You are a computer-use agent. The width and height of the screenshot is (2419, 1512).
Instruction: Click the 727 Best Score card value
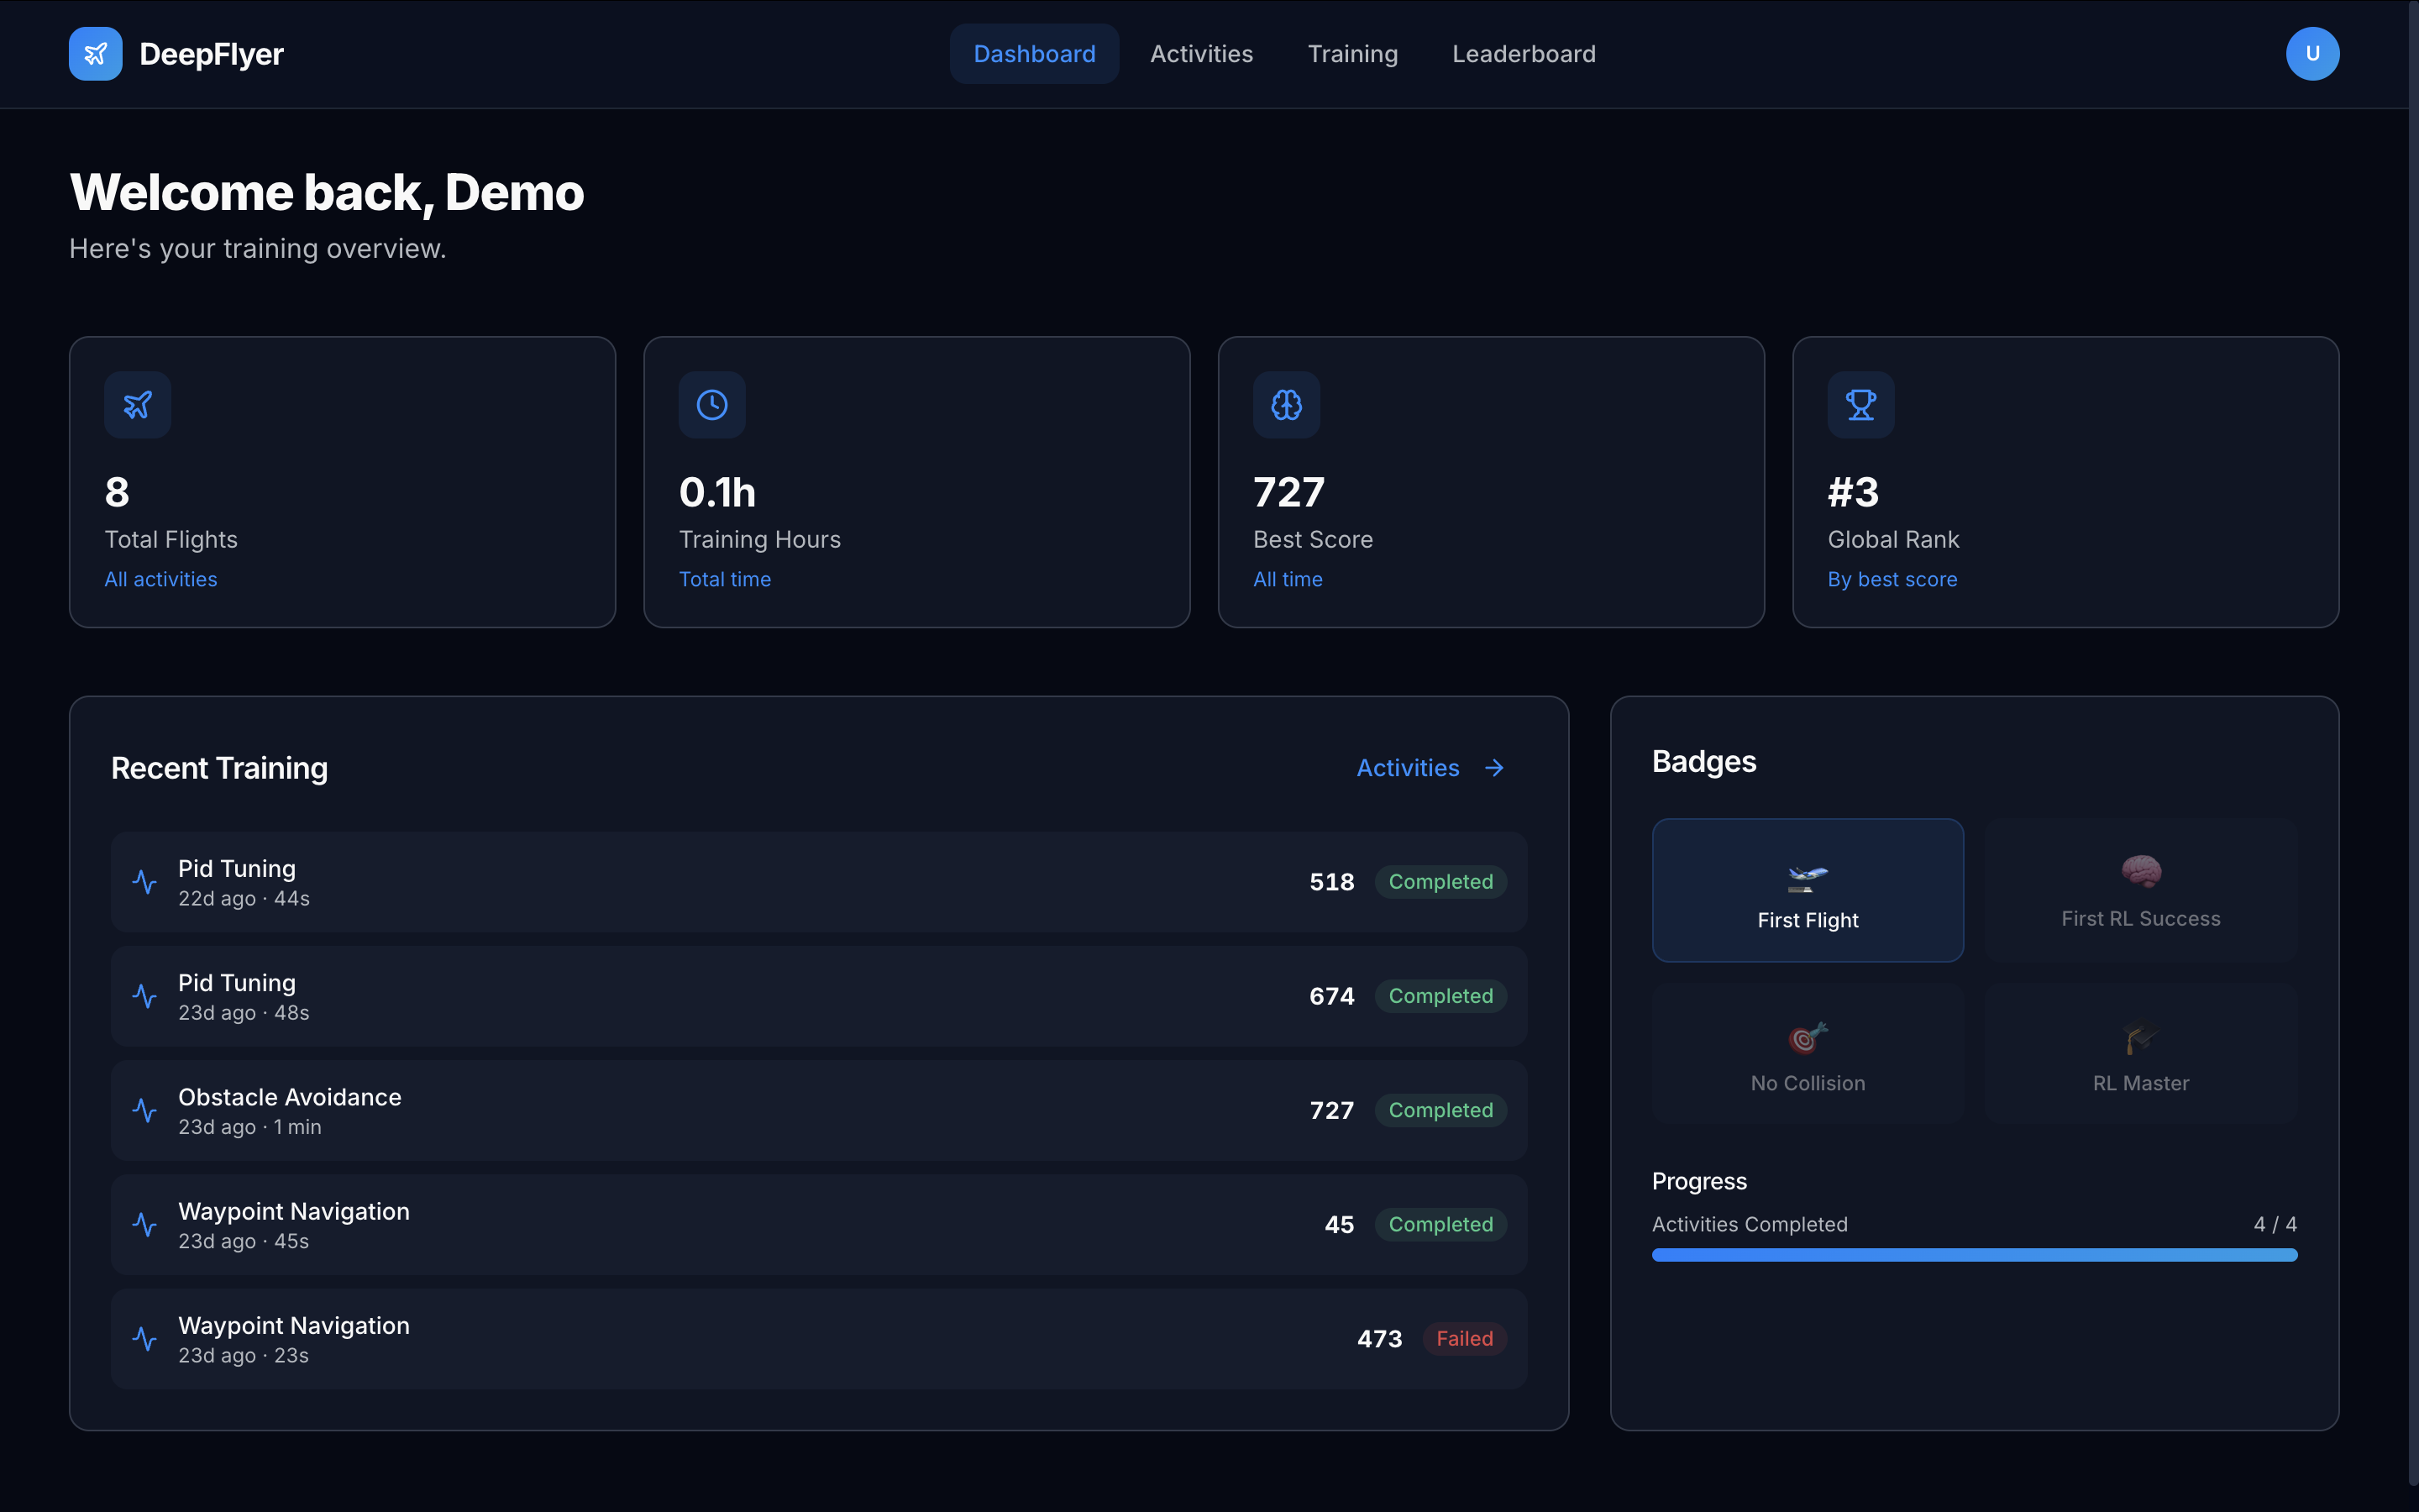click(x=1289, y=492)
